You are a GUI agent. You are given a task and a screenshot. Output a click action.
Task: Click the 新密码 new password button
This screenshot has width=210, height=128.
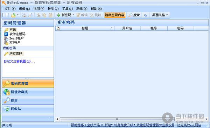[64, 15]
